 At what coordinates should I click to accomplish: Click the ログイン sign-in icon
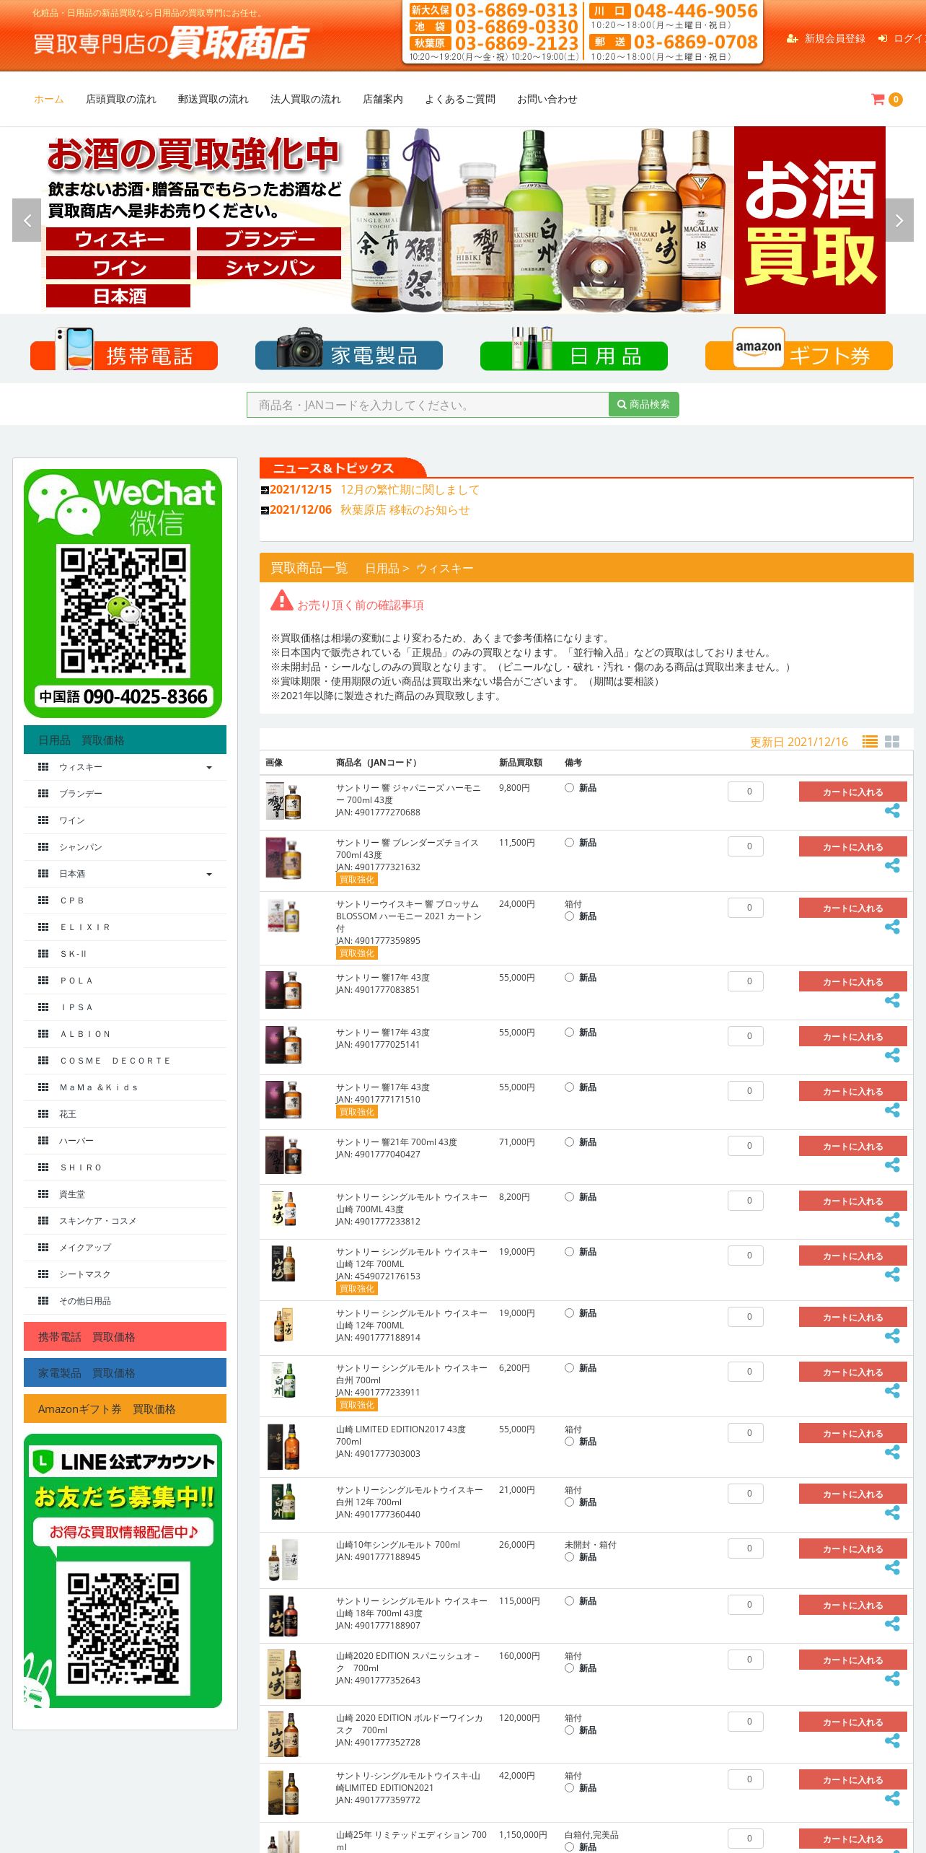click(882, 39)
